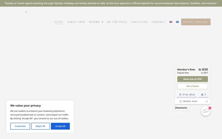222x139 pixels.
Task: Open the Contact menu item
Action: pos(158,22)
